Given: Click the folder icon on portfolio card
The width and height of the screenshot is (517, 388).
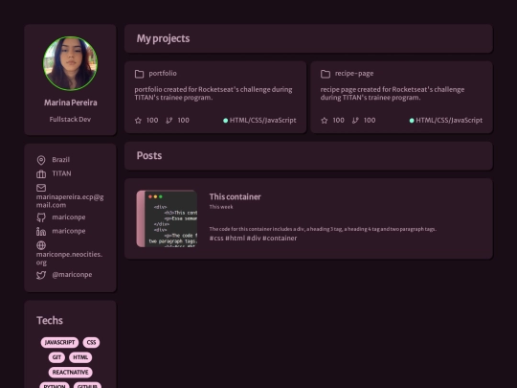Looking at the screenshot, I should [x=139, y=74].
